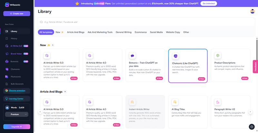
Task: Click the Chrome logo icon
Action: click(6, 90)
